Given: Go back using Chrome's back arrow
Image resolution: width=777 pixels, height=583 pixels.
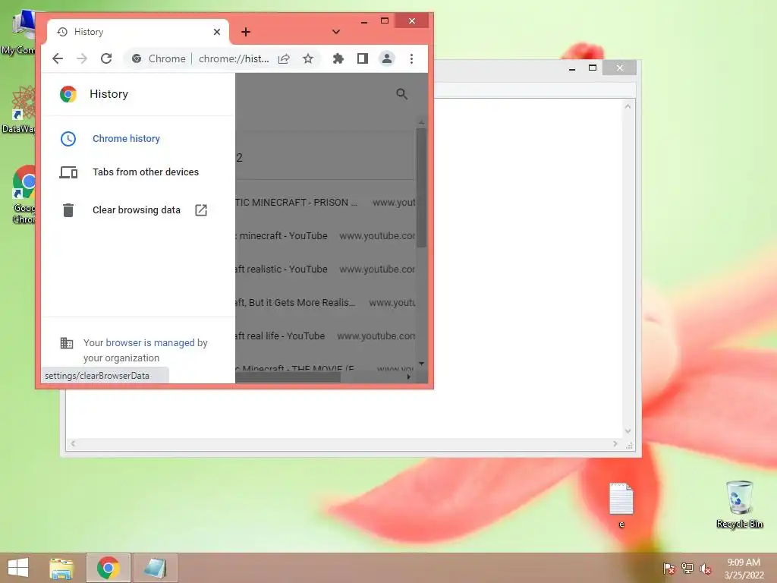Looking at the screenshot, I should click(58, 58).
